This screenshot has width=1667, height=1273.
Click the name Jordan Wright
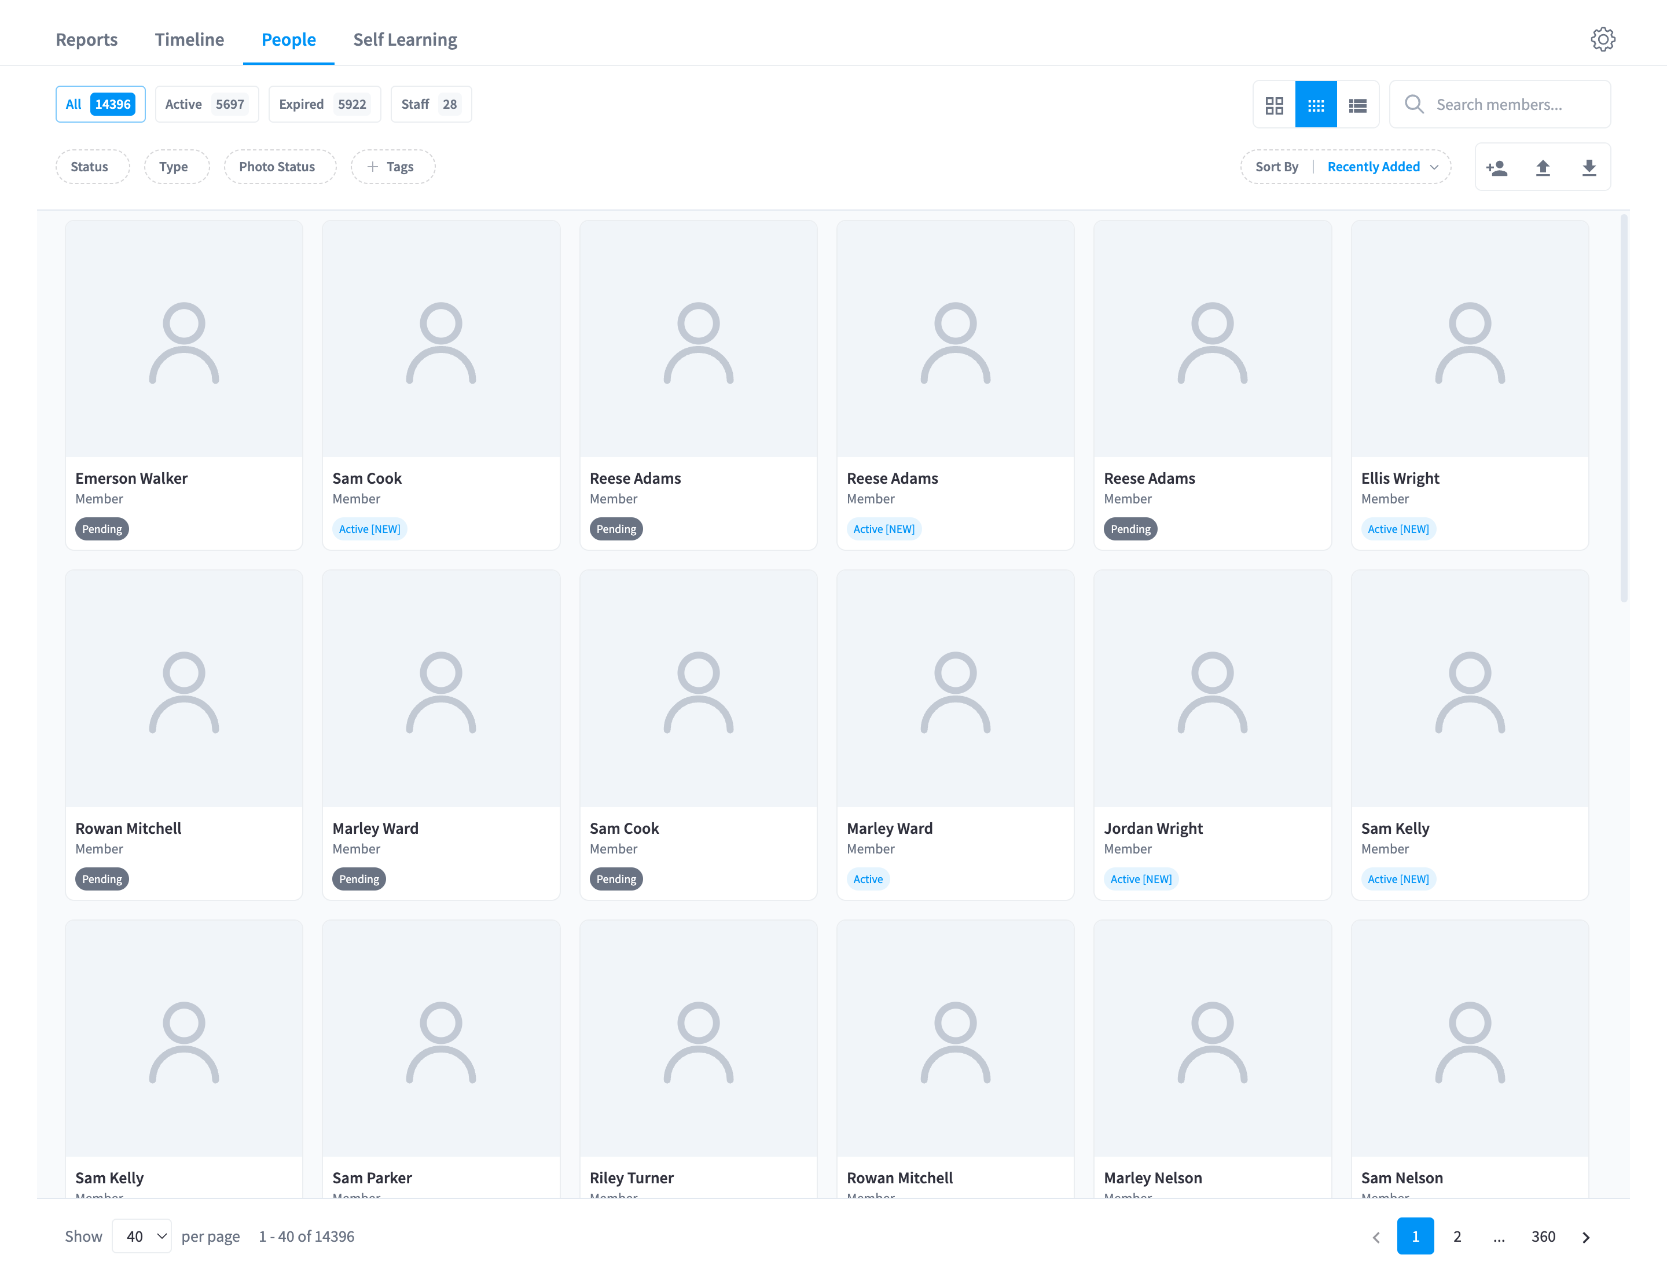(1153, 829)
